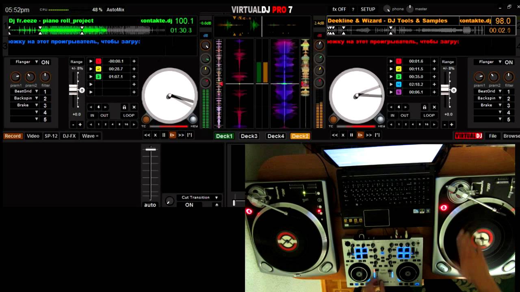This screenshot has width=520, height=292.
Task: Toggle the ON button under Cut Transition
Action: (189, 205)
